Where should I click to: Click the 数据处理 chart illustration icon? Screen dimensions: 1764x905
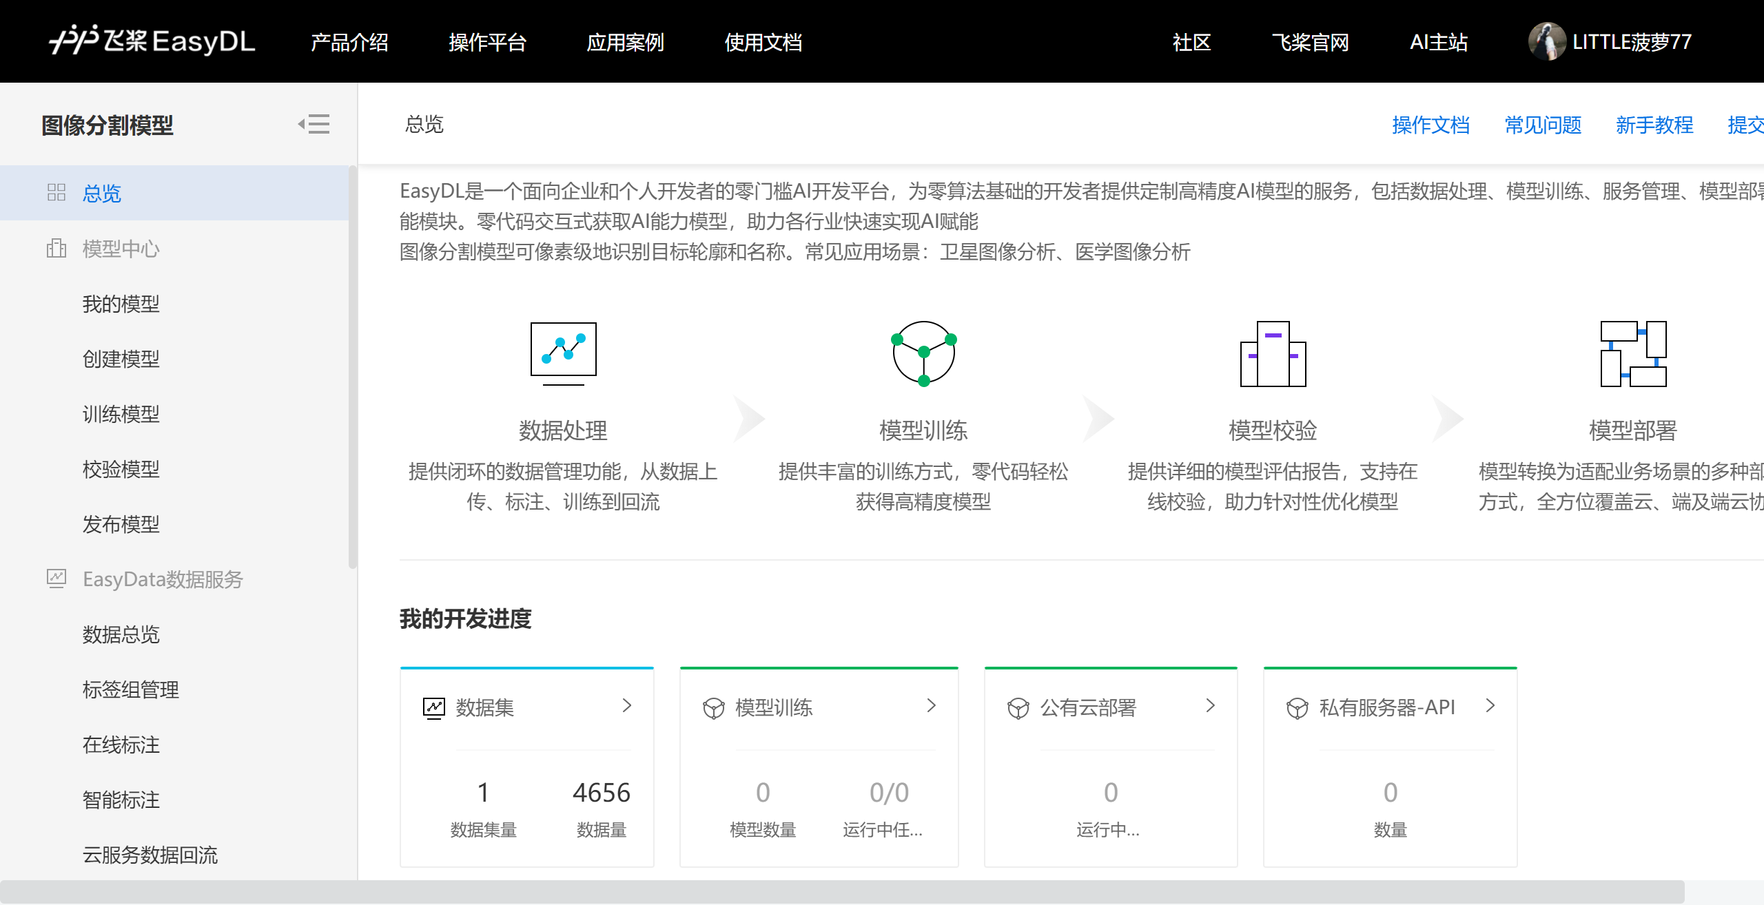pyautogui.click(x=563, y=353)
